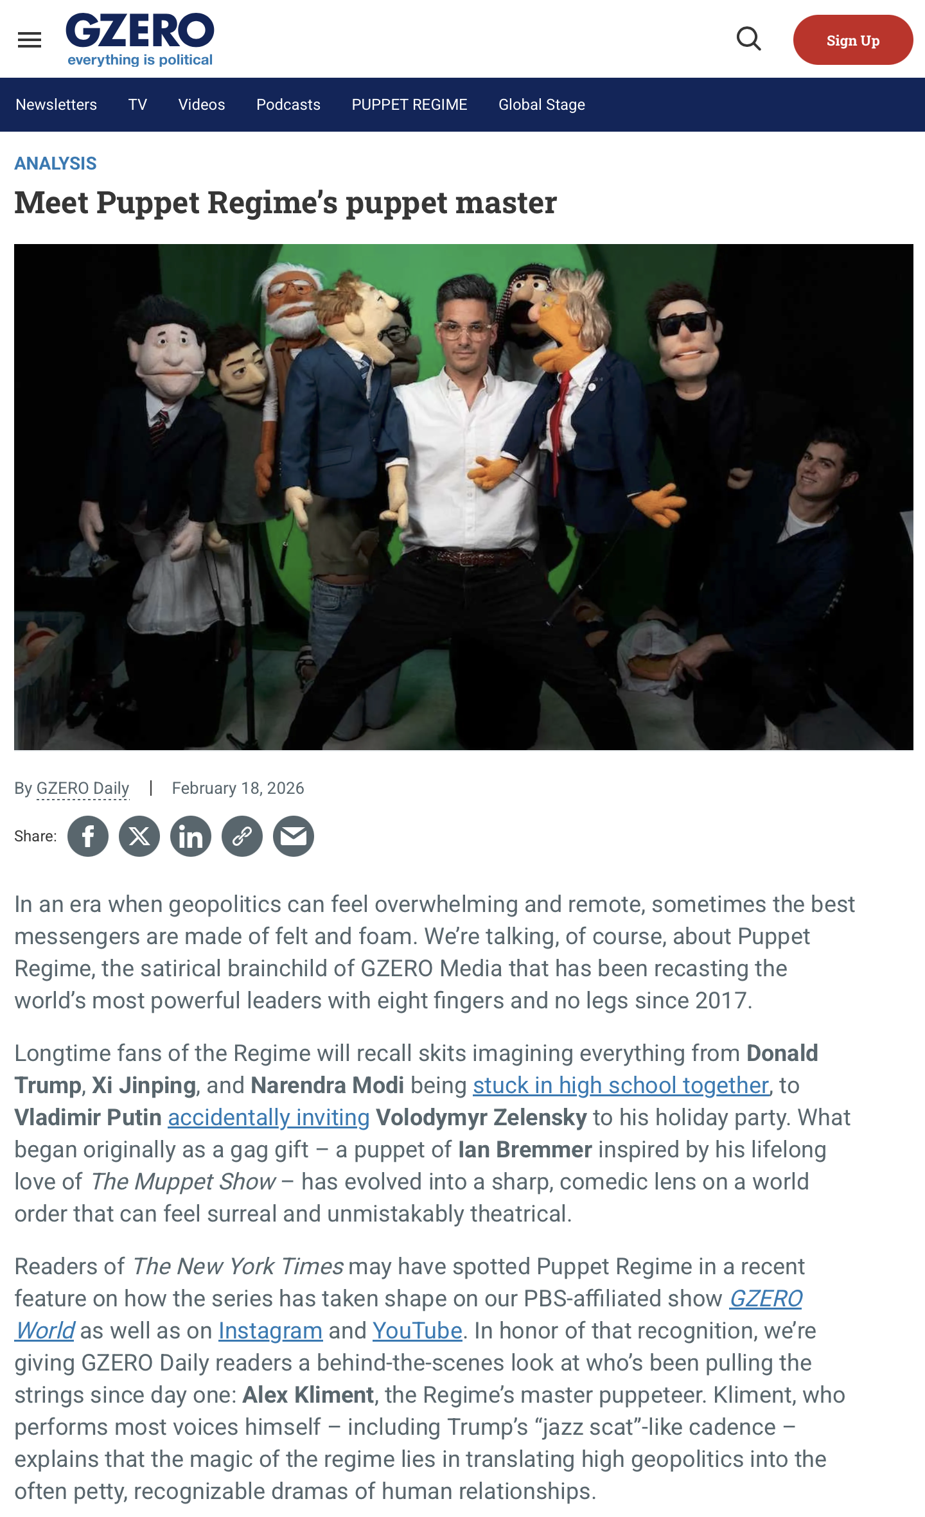
Task: Open GZERO Daily author link
Action: [x=83, y=789]
